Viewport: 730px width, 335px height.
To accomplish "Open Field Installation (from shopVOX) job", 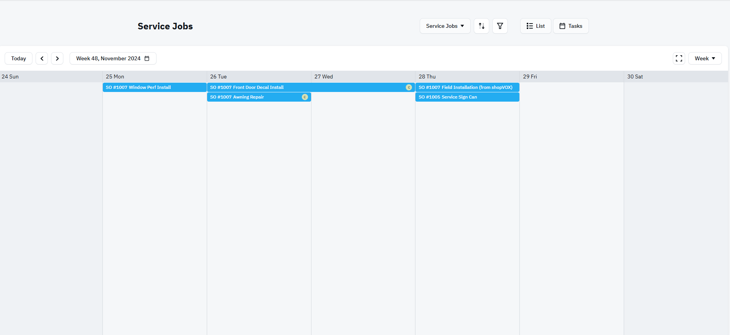I will [x=467, y=87].
